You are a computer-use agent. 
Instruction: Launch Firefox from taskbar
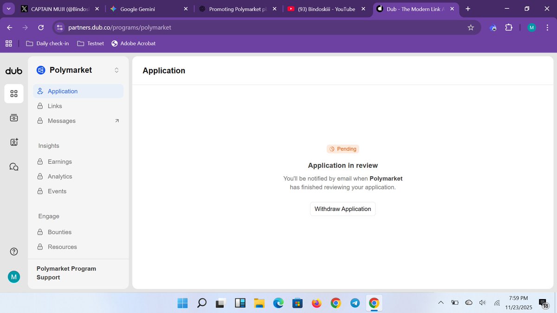pos(317,303)
